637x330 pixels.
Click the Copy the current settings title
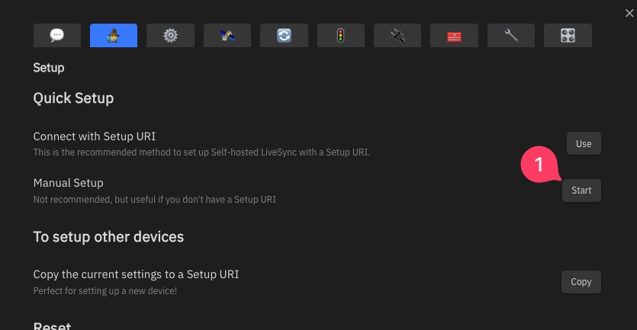136,274
